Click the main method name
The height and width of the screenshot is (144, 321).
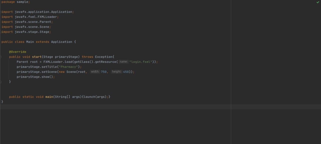point(49,97)
